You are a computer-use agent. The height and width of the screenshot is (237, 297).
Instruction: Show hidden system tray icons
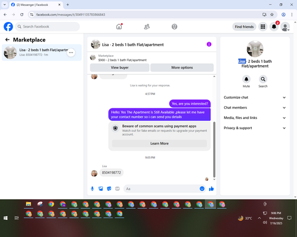coord(259,218)
